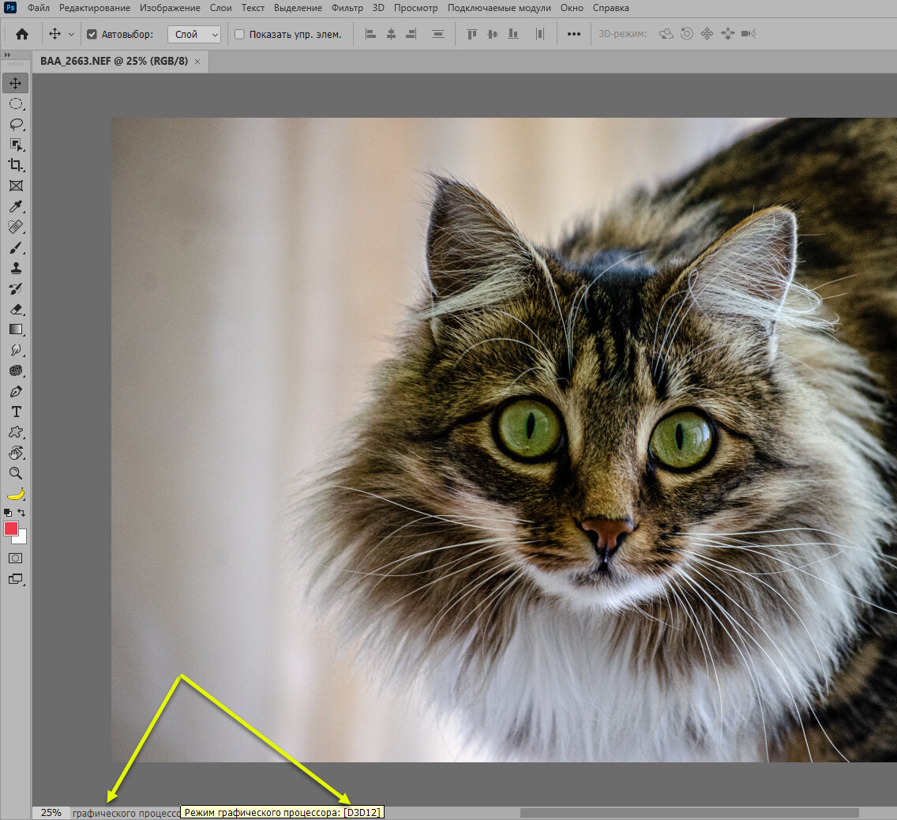Screen dimensions: 897x820
Task: Open the tool preset picker arrow
Action: [71, 34]
